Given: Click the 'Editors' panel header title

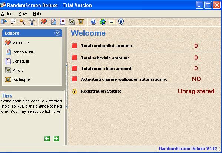Looking at the screenshot, I should pos(12,33).
